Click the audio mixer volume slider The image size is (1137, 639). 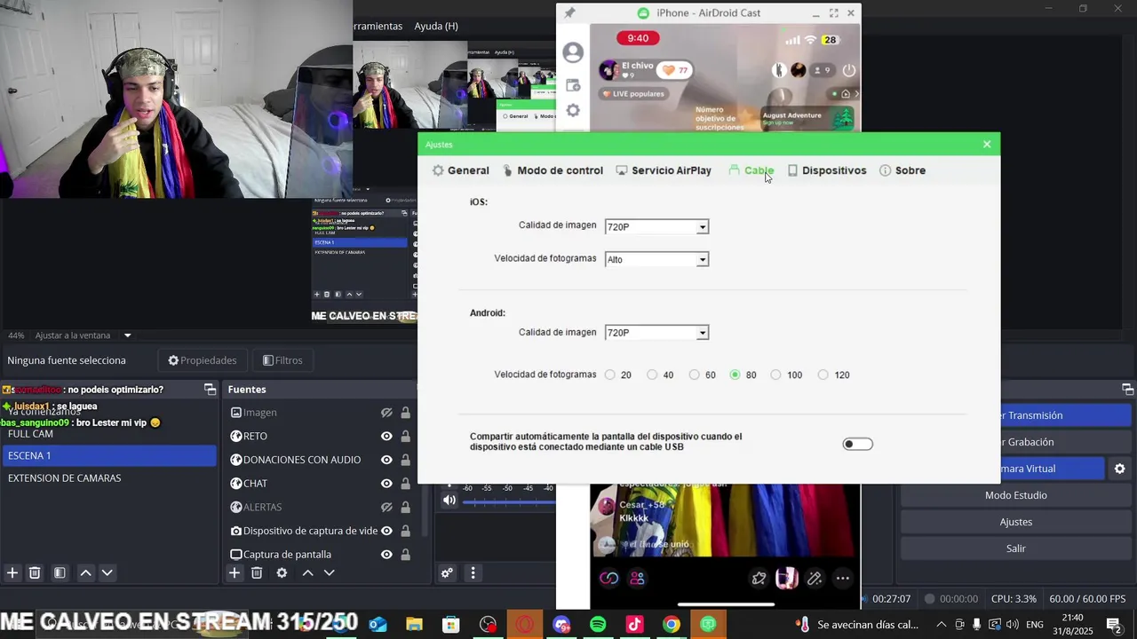tap(509, 501)
